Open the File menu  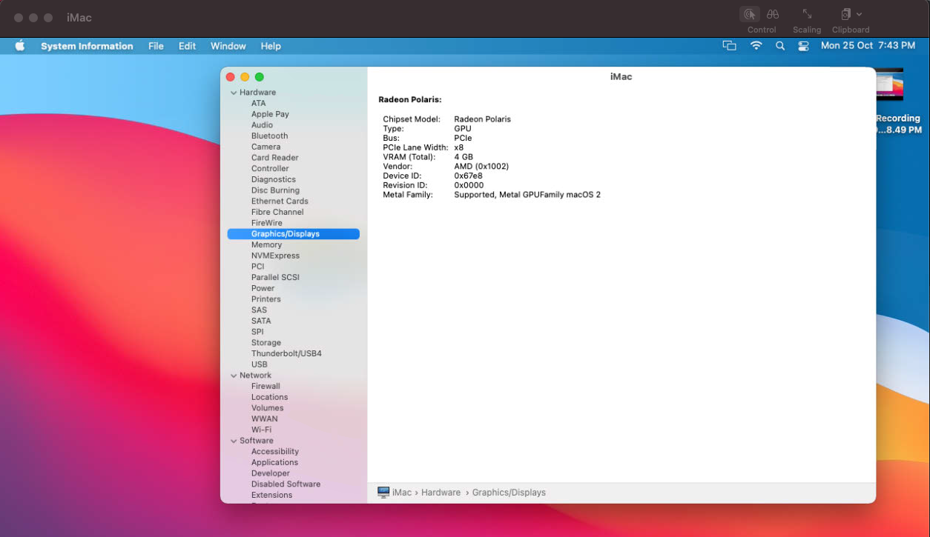pyautogui.click(x=156, y=46)
